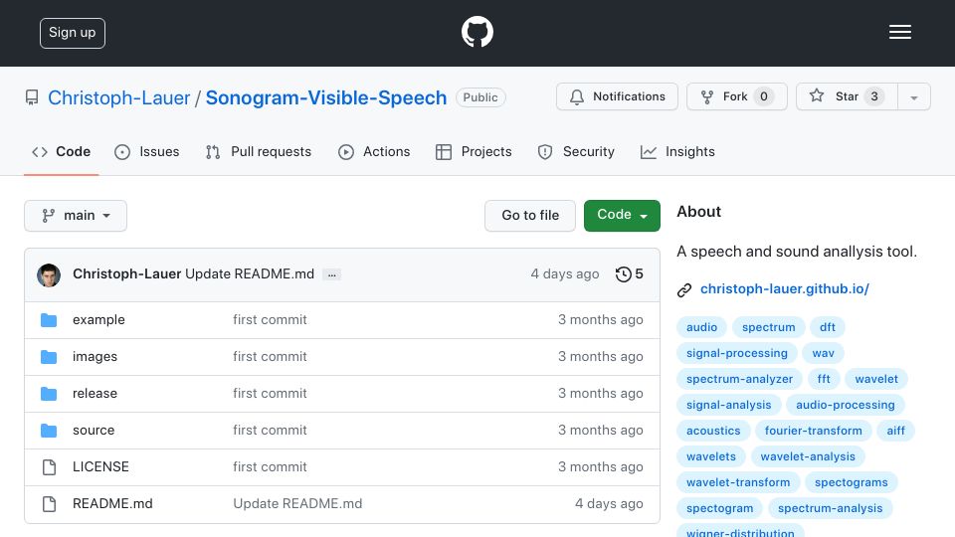Open the Security tab
955x537 pixels.
pyautogui.click(x=576, y=151)
